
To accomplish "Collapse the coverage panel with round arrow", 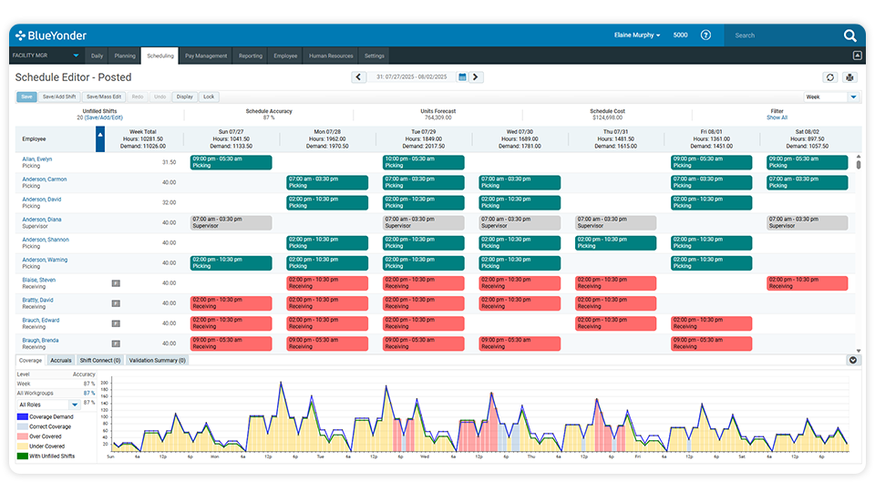I will tap(853, 361).
